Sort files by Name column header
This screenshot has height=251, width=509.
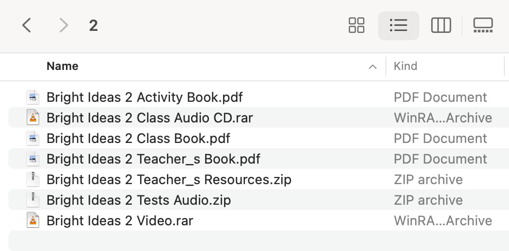coord(62,66)
